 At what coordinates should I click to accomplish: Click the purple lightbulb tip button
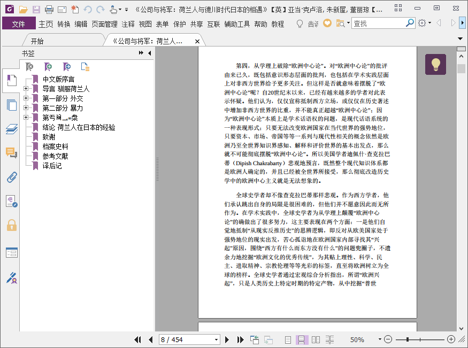click(435, 64)
